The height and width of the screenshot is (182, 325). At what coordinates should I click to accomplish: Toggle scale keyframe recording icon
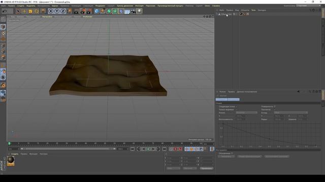[191, 149]
